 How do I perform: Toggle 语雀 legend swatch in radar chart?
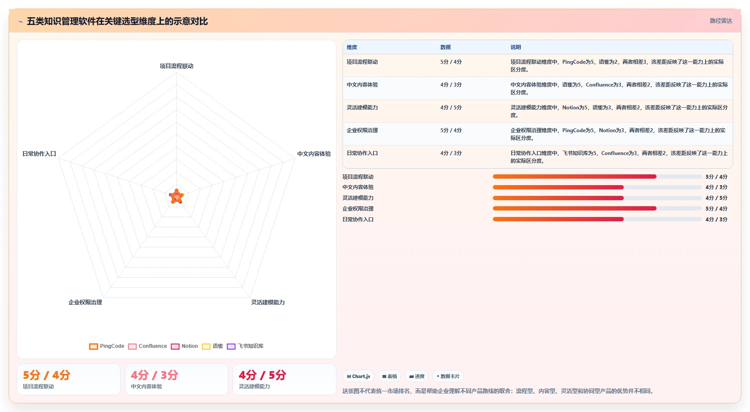206,347
